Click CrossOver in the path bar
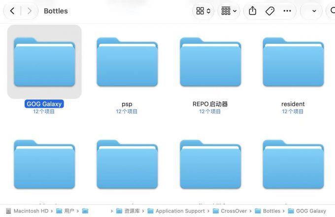 point(230,211)
